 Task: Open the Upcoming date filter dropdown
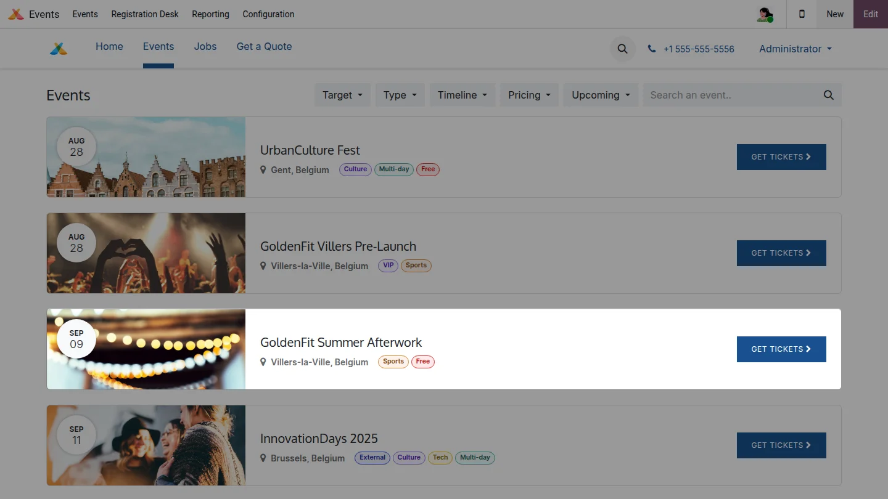click(600, 95)
